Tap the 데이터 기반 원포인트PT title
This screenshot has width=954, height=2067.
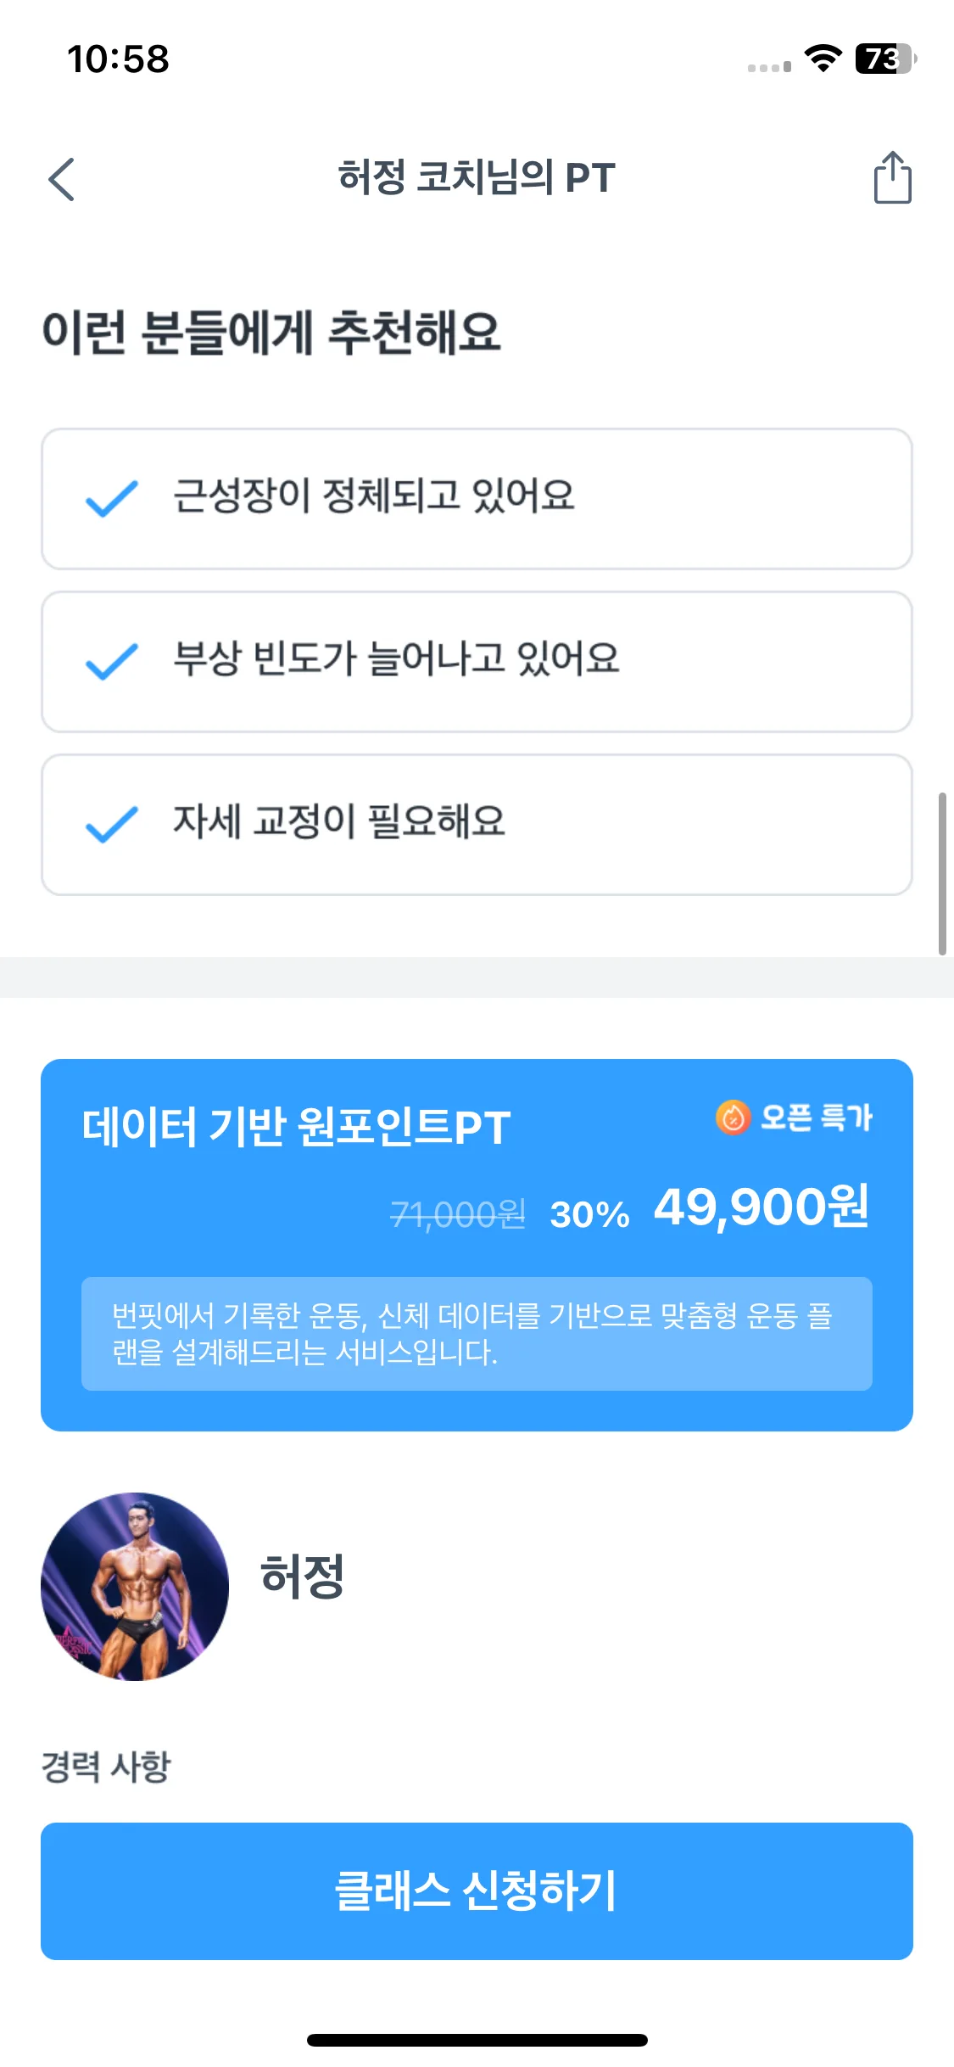tap(296, 1128)
